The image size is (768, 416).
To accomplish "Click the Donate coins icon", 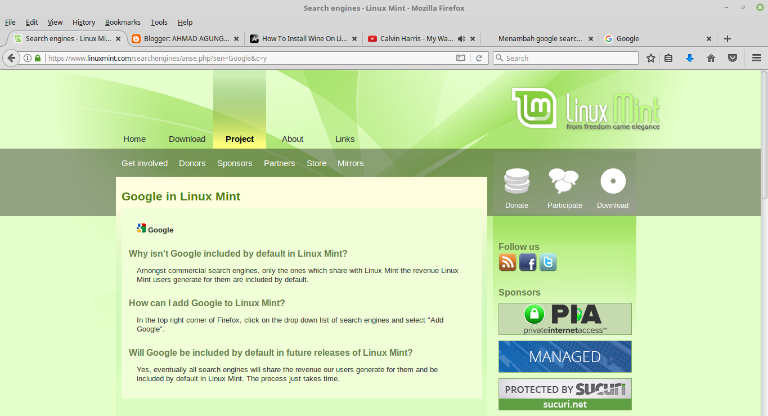I will tap(517, 181).
